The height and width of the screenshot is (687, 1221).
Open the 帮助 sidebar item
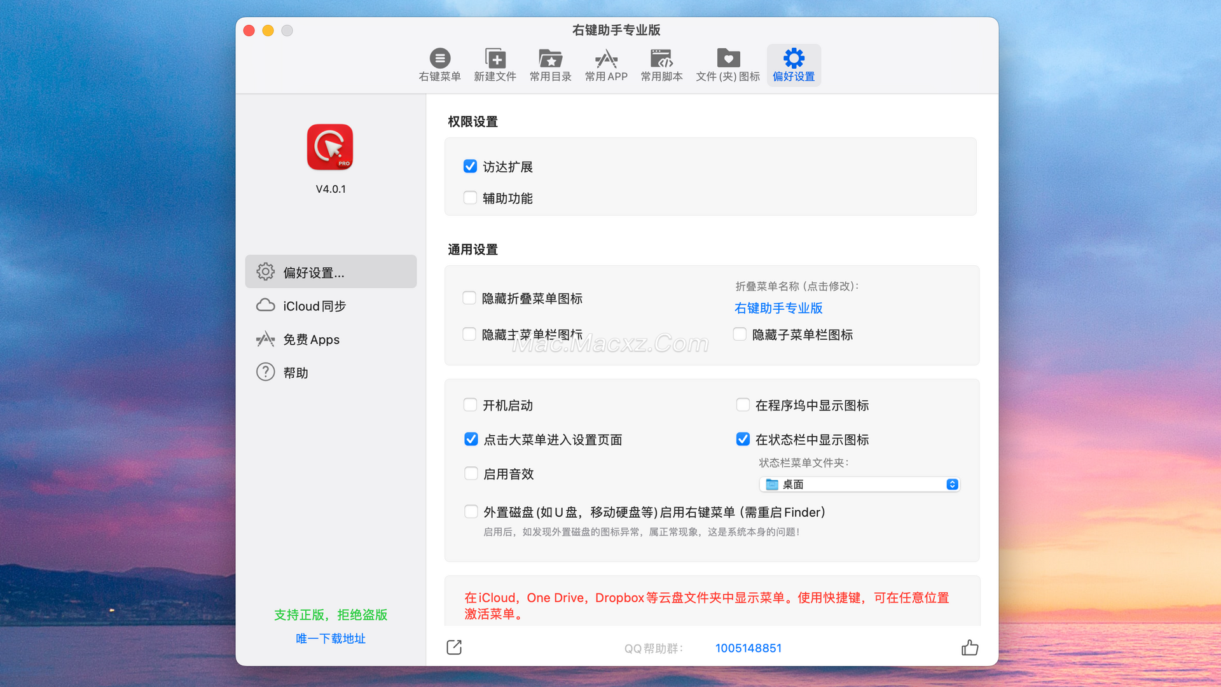295,373
